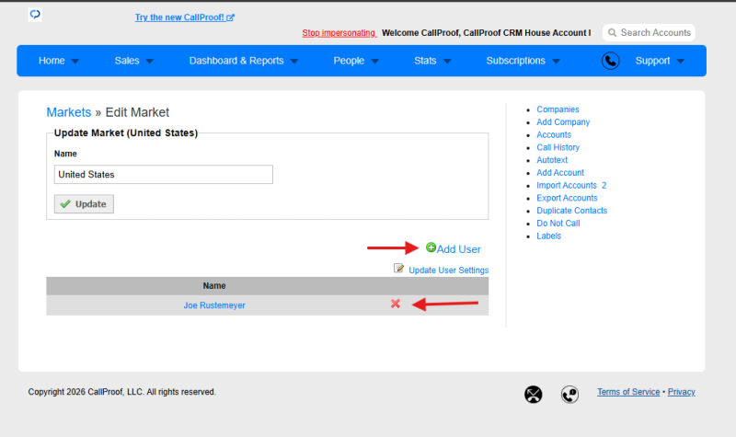Open Update User Settings link
The image size is (736, 437).
[449, 270]
